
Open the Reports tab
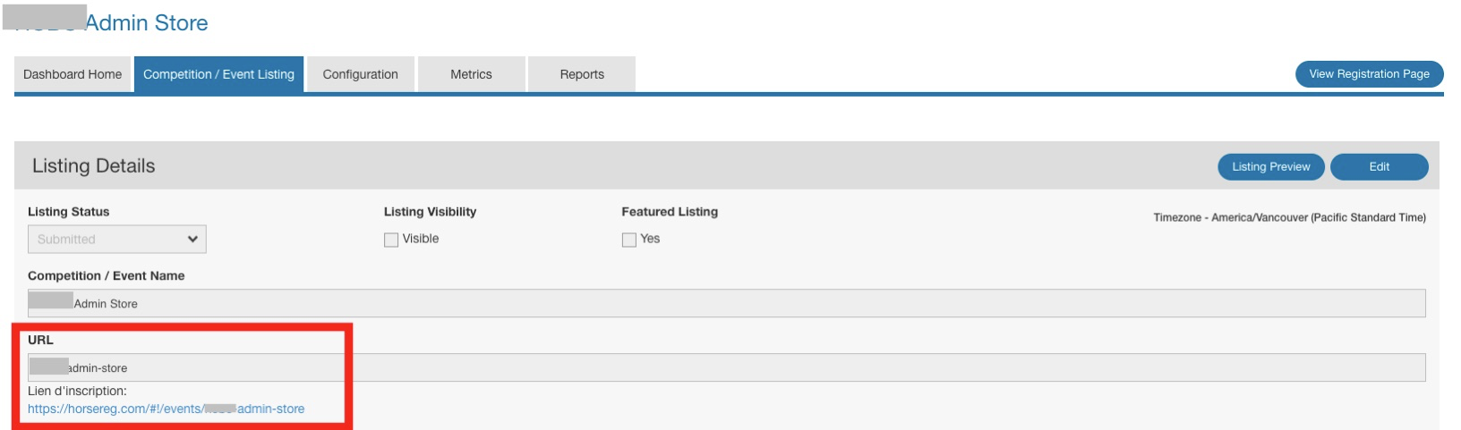pyautogui.click(x=582, y=74)
